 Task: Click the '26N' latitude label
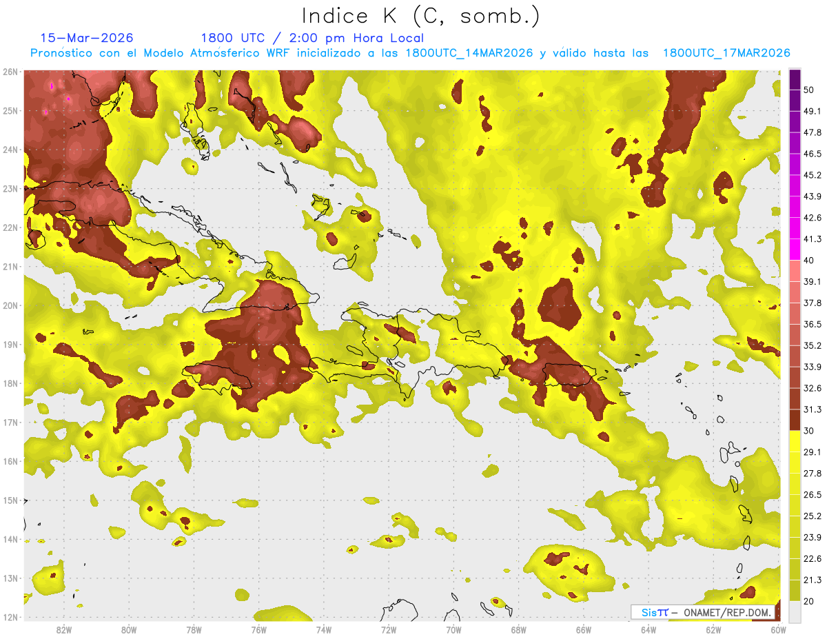10,72
